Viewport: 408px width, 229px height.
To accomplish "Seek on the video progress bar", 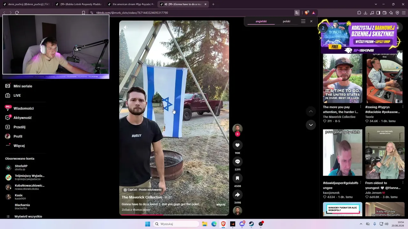I will (174, 215).
